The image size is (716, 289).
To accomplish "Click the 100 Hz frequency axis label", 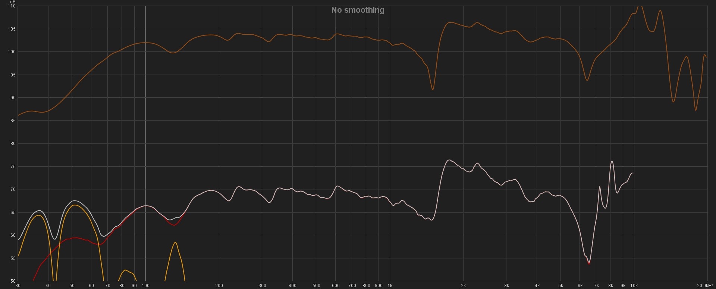I will point(145,286).
